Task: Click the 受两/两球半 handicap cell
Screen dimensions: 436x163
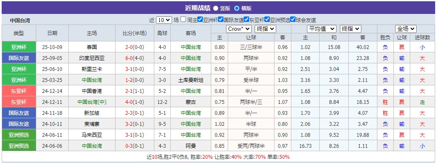Action: click(x=251, y=146)
